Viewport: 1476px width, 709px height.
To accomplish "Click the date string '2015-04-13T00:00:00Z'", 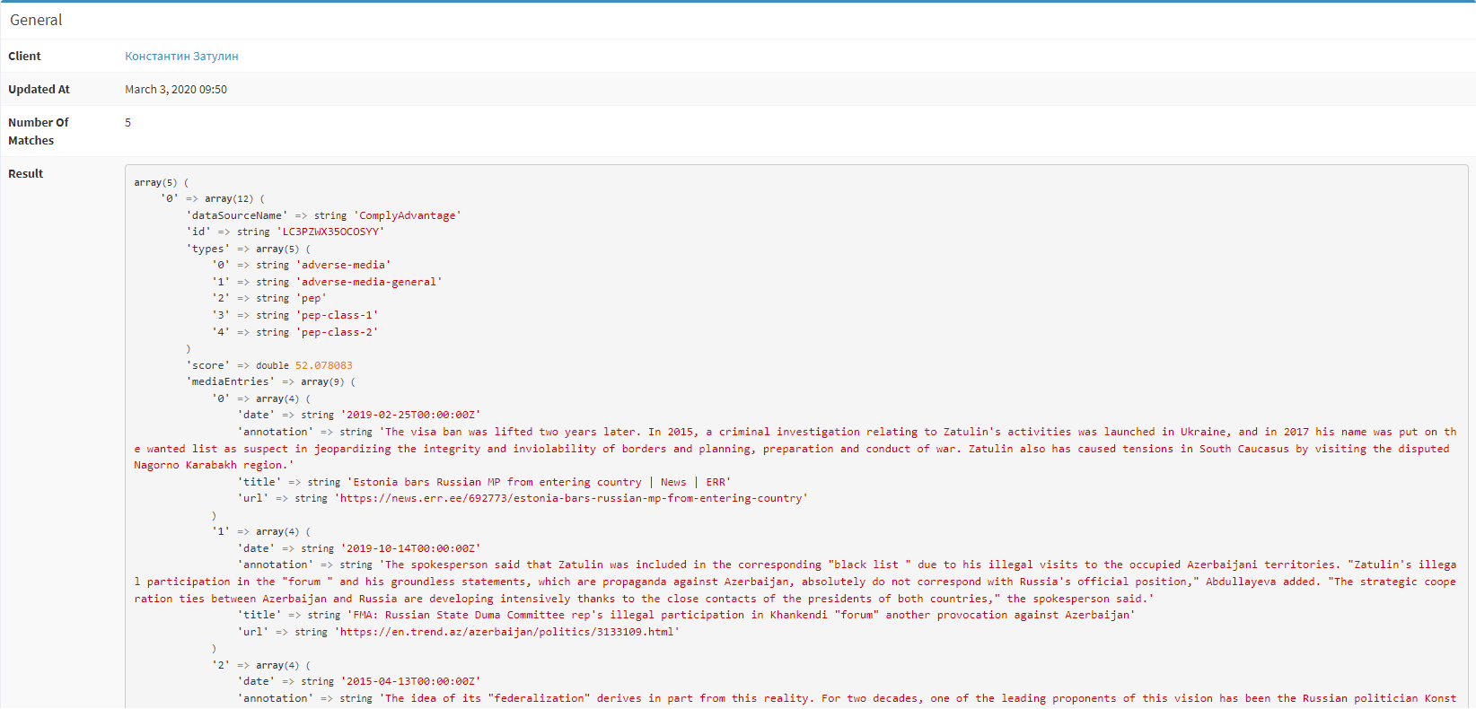I will pyautogui.click(x=410, y=681).
